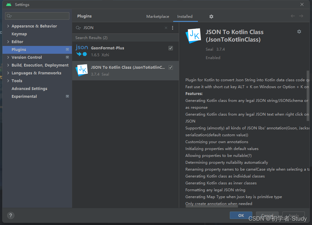Click the Apply button
Image resolution: width=312 pixels, height=225 pixels.
tap(294, 215)
